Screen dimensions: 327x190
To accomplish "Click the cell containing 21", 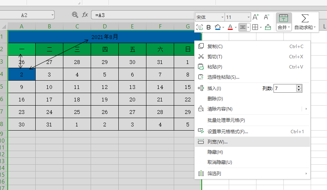I will (160, 99).
